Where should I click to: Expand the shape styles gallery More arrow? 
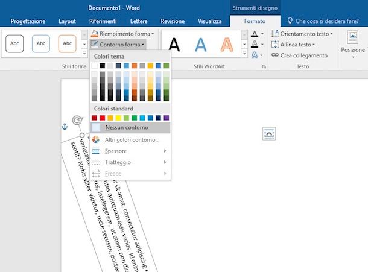coord(84,54)
